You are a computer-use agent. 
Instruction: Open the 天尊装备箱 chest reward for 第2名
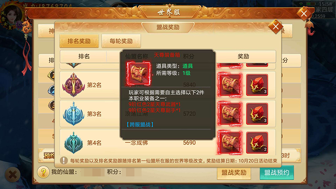230,85
